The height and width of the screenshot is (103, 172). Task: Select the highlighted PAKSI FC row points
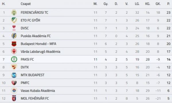coord(169,59)
